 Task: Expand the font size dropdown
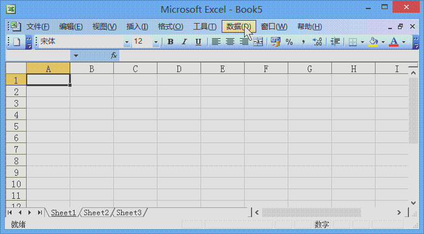point(156,42)
